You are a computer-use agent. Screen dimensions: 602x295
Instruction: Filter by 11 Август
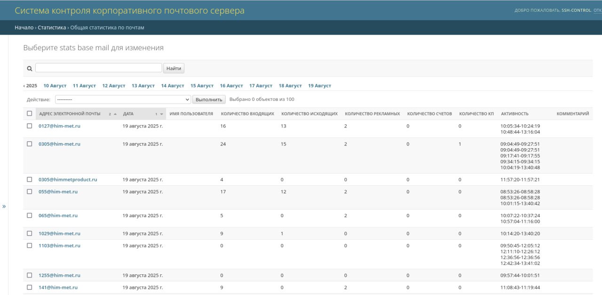[84, 86]
